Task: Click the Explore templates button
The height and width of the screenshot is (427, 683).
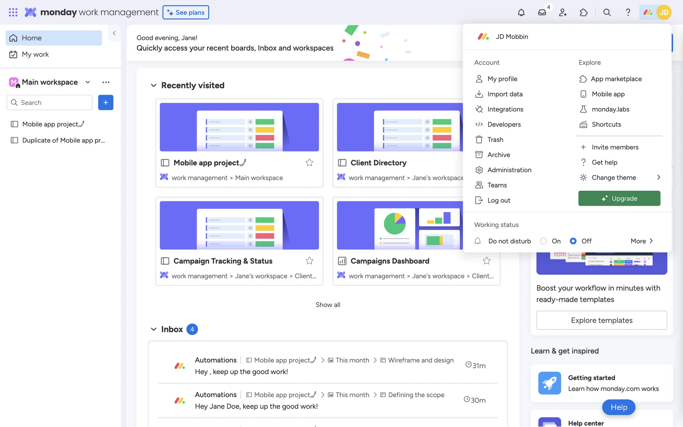Action: pyautogui.click(x=602, y=320)
